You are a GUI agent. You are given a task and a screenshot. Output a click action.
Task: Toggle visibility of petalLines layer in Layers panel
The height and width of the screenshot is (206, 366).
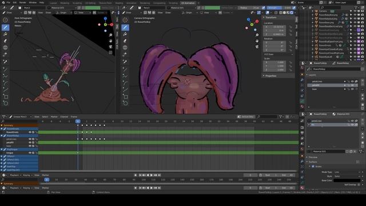(352, 81)
